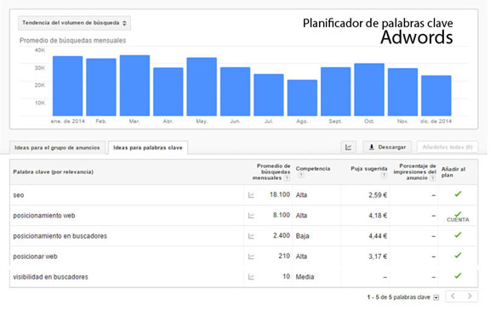Click the 'posicionar web' keyword

(36, 256)
